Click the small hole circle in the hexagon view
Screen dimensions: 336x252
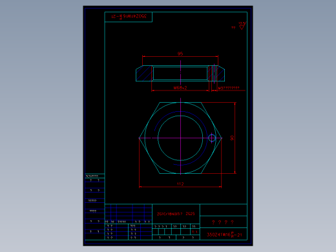tap(212, 138)
